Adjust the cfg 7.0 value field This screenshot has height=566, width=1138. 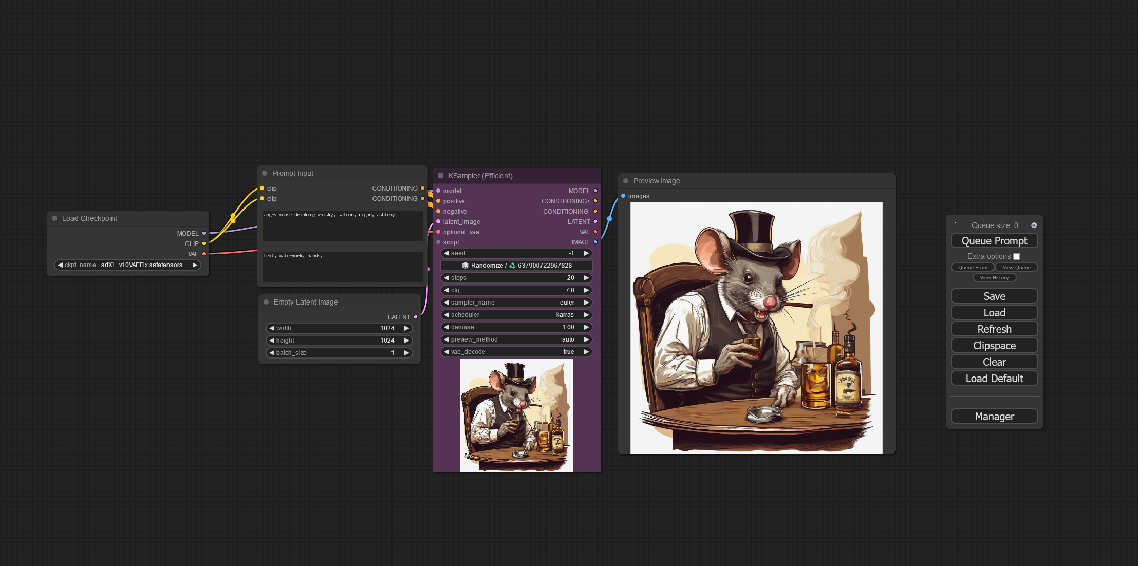click(516, 290)
